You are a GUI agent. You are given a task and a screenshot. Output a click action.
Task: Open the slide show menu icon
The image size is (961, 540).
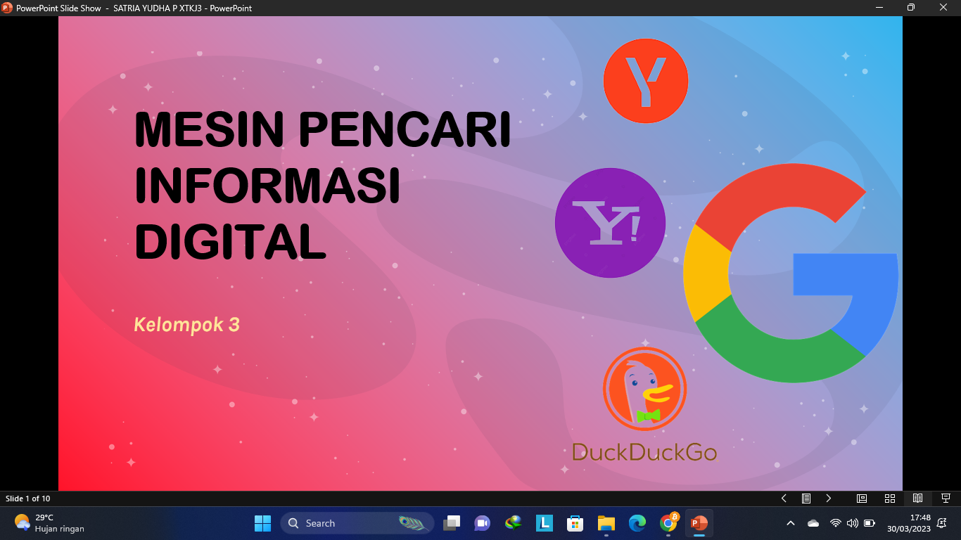[806, 499]
